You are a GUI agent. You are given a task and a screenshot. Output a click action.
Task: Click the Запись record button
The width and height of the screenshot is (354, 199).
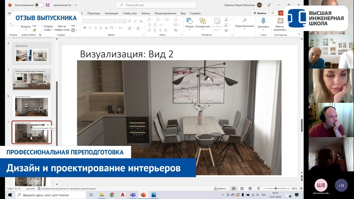tap(260, 13)
